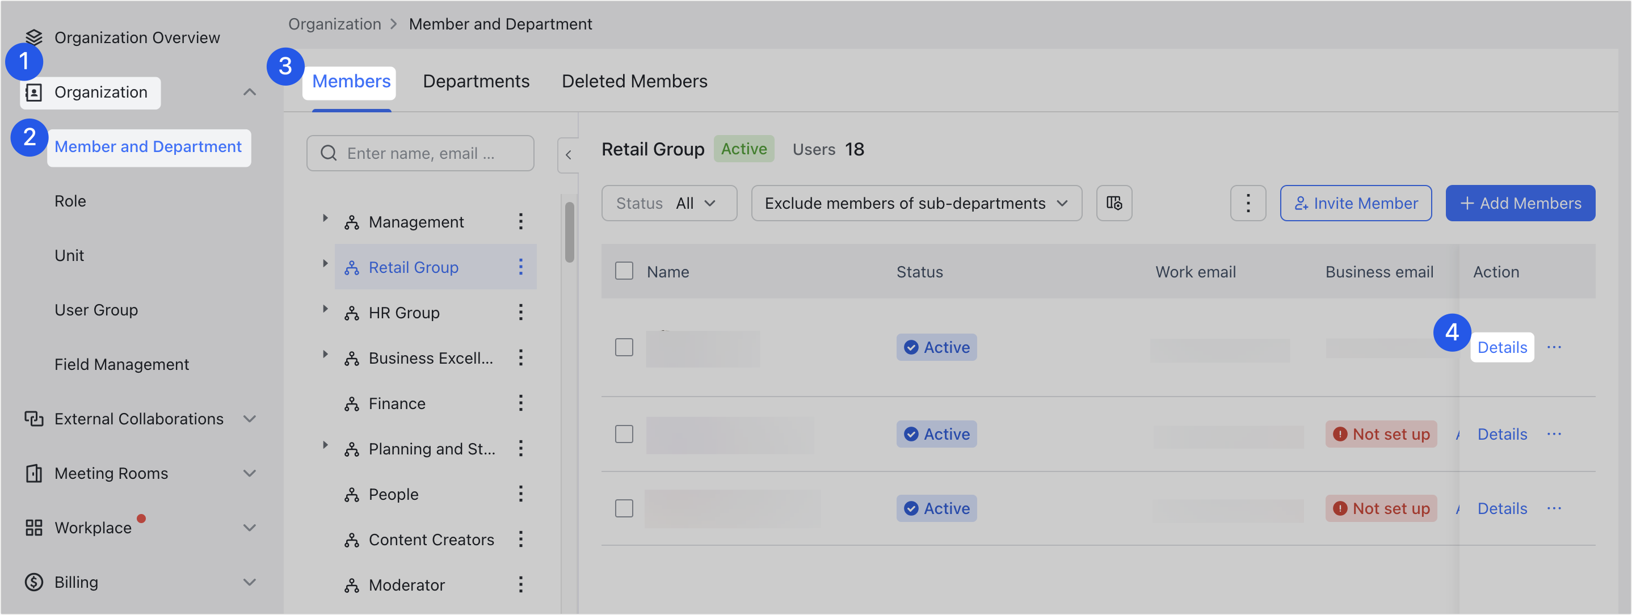The width and height of the screenshot is (1632, 615).
Task: Click the Organization contacts icon
Action: click(x=33, y=92)
